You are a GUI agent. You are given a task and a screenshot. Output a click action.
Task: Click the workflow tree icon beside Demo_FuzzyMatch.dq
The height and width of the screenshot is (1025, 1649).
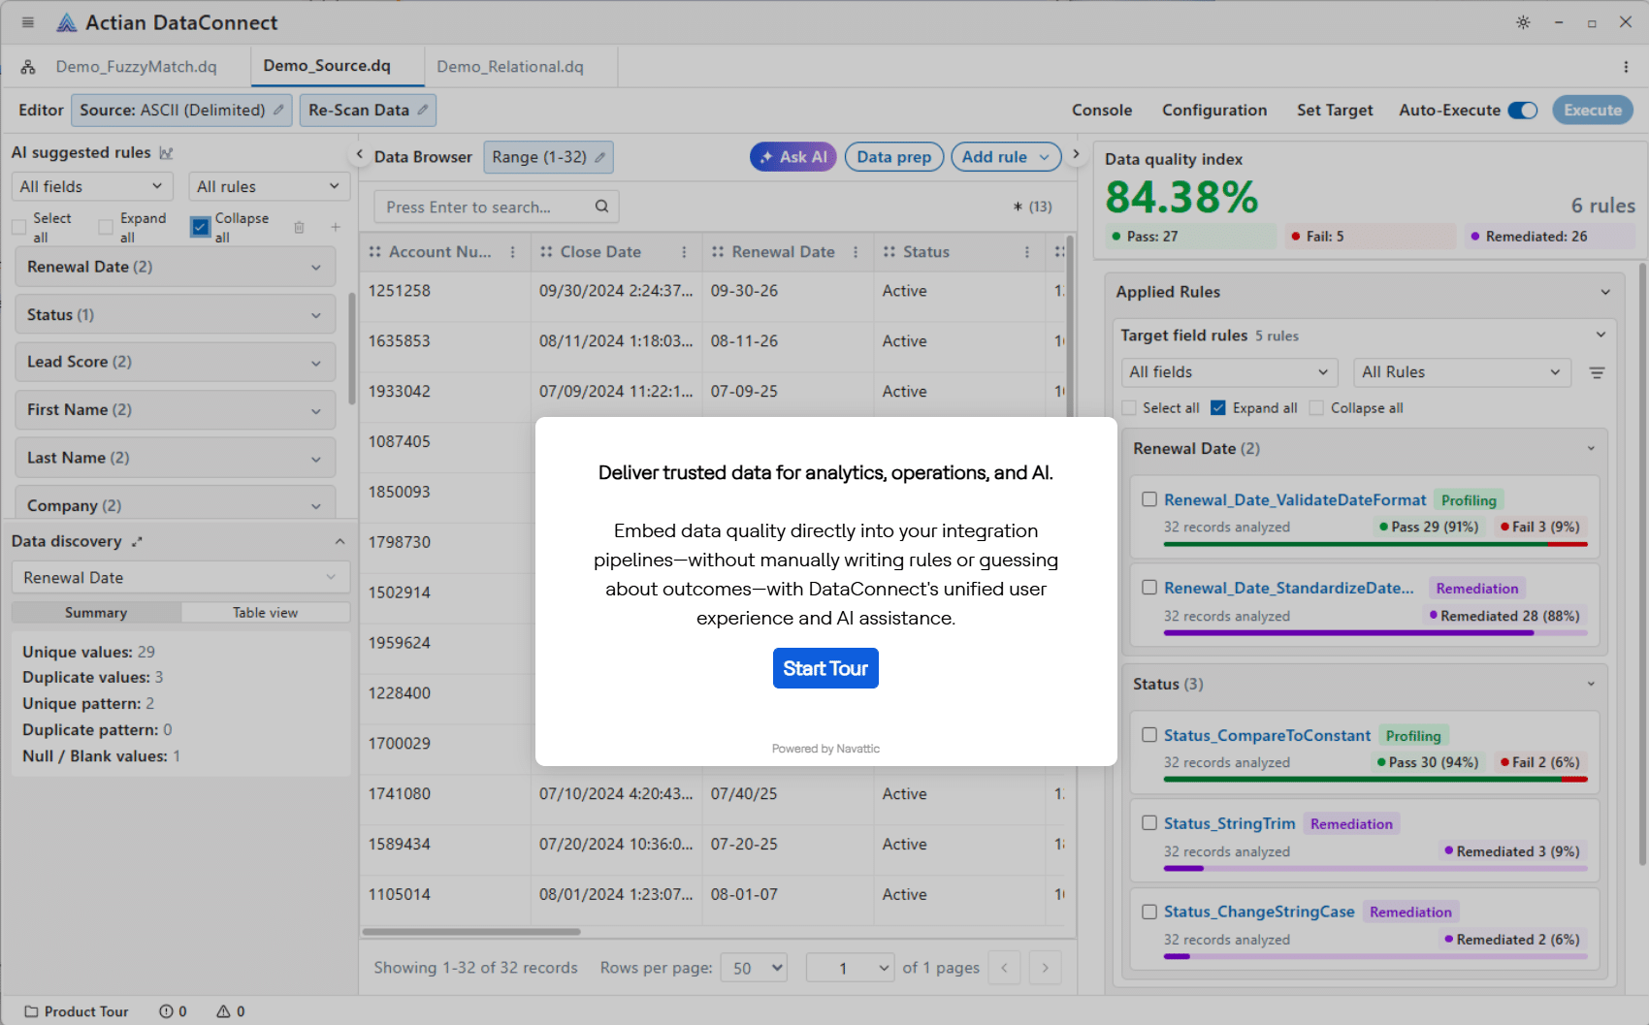point(28,67)
